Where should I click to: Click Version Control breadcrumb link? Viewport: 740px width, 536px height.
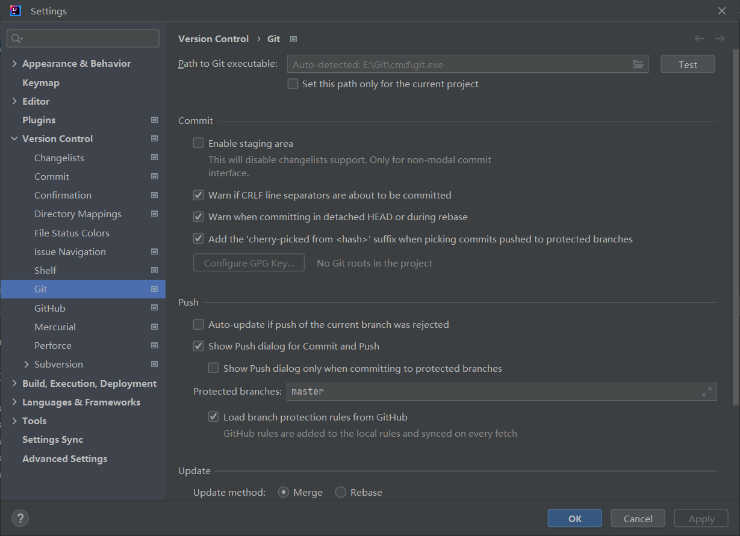pos(213,39)
